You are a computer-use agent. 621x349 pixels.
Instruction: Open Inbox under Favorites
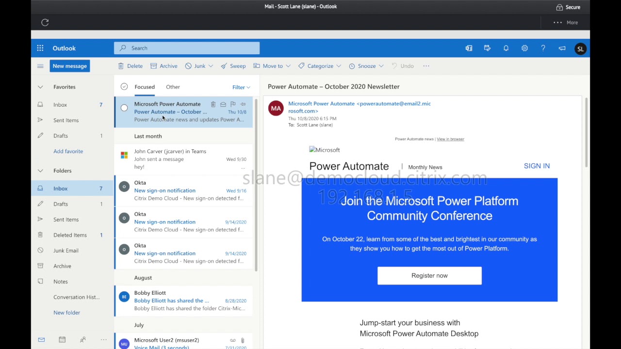tap(72, 105)
